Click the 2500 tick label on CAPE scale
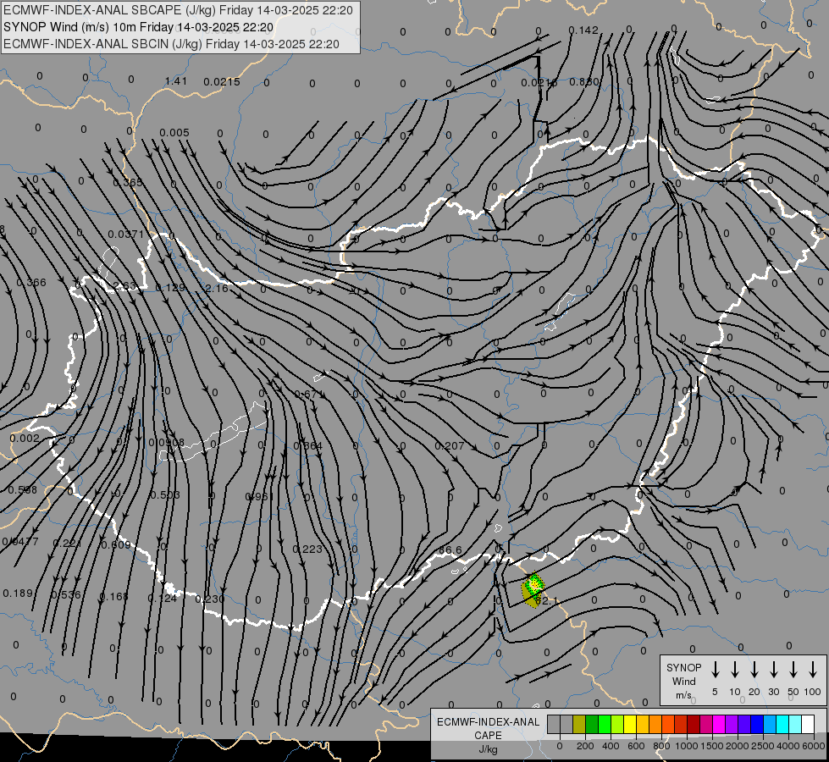 762,746
